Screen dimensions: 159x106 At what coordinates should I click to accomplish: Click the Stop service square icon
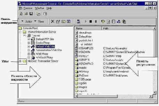pos(91,22)
